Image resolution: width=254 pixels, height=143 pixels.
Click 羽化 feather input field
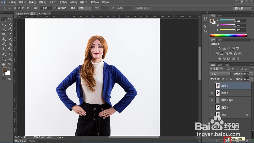coord(46,8)
